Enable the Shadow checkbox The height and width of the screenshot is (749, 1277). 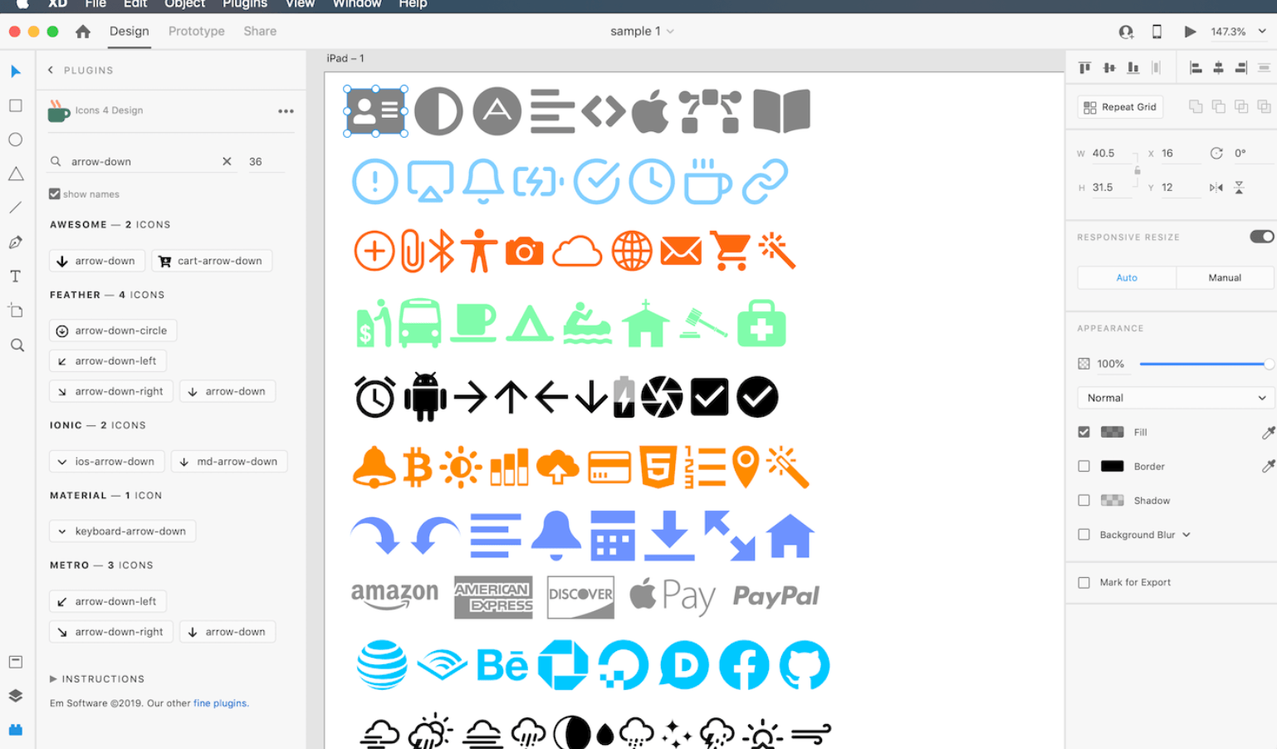tap(1084, 501)
